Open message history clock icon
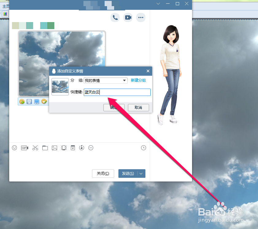The image size is (258, 229). (144, 148)
